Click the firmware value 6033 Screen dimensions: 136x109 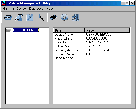90,54
